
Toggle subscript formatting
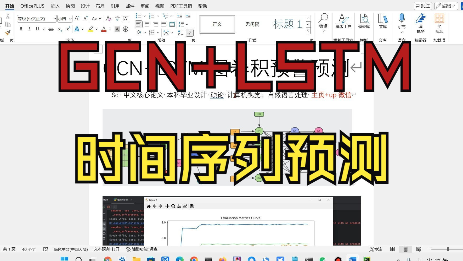click(x=60, y=29)
